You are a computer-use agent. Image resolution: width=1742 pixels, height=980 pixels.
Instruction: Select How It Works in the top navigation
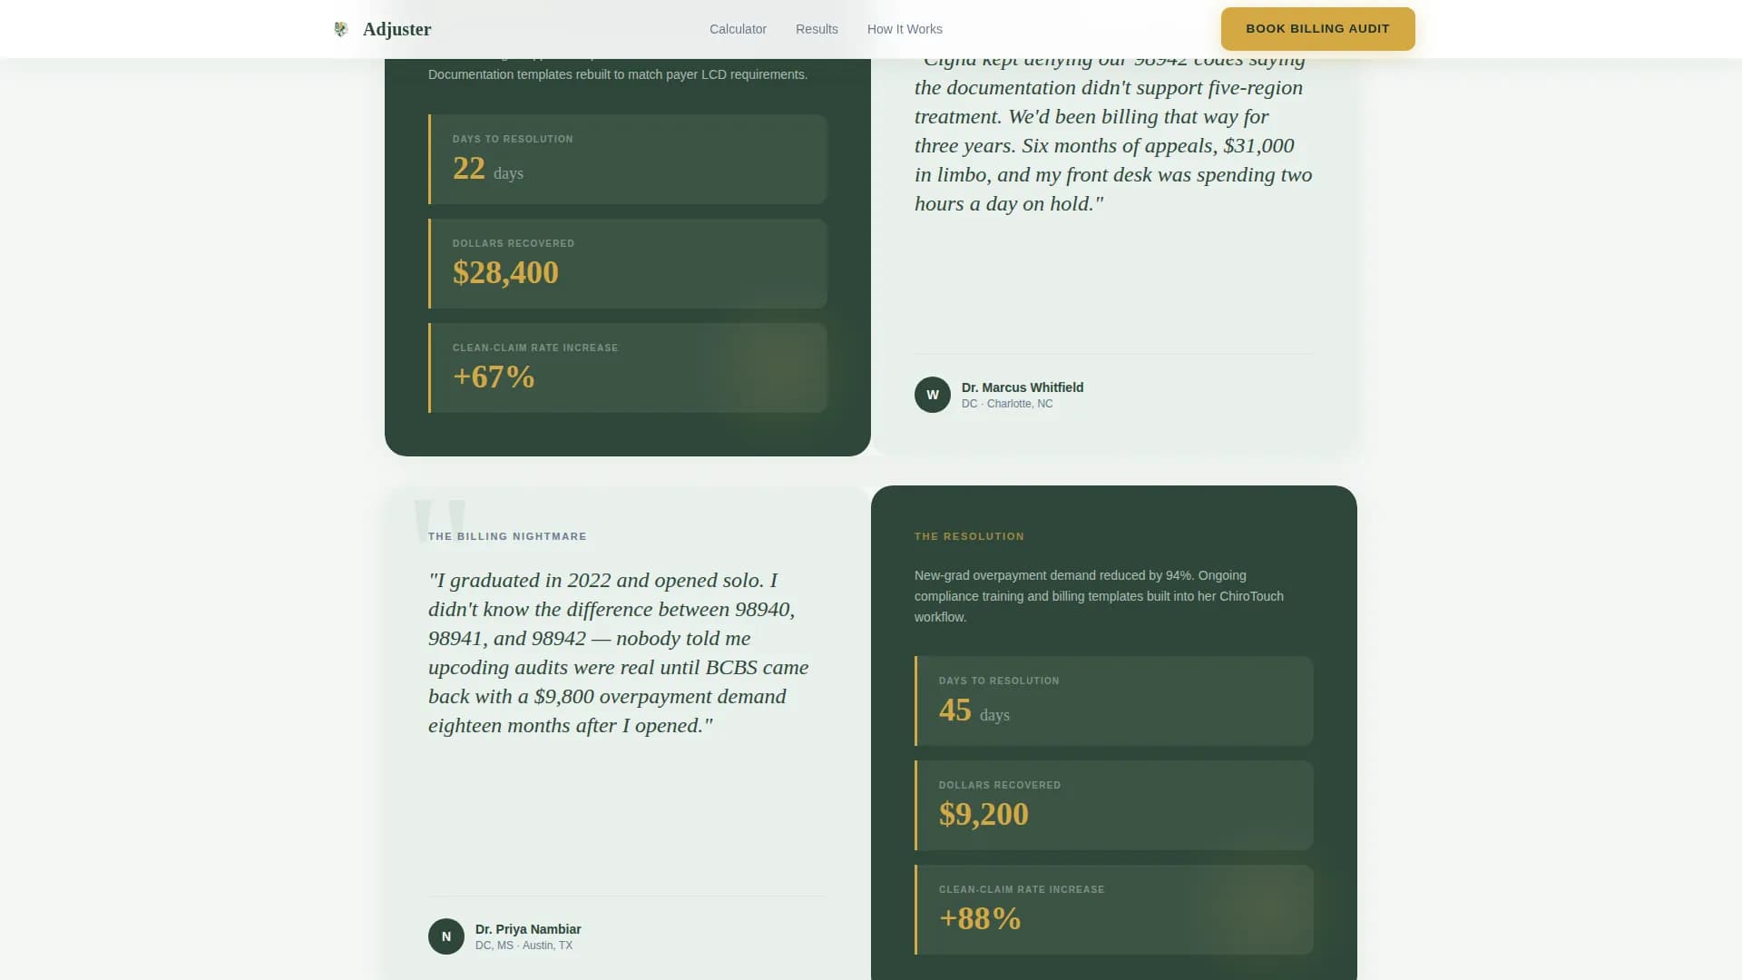pos(904,28)
